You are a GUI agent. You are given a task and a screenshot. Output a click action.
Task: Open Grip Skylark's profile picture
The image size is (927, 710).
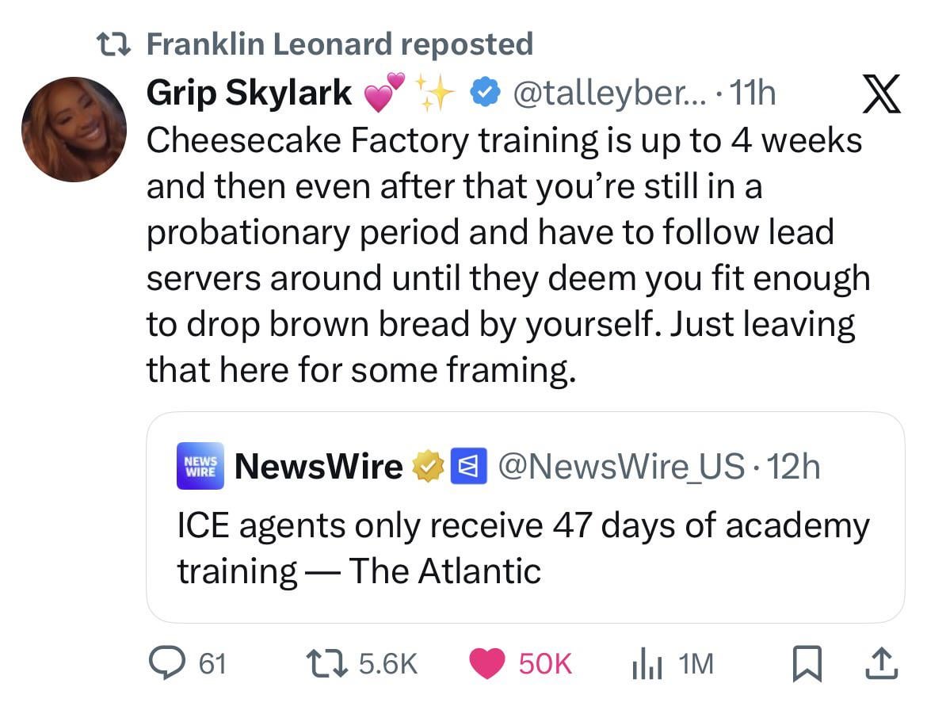coord(74,128)
